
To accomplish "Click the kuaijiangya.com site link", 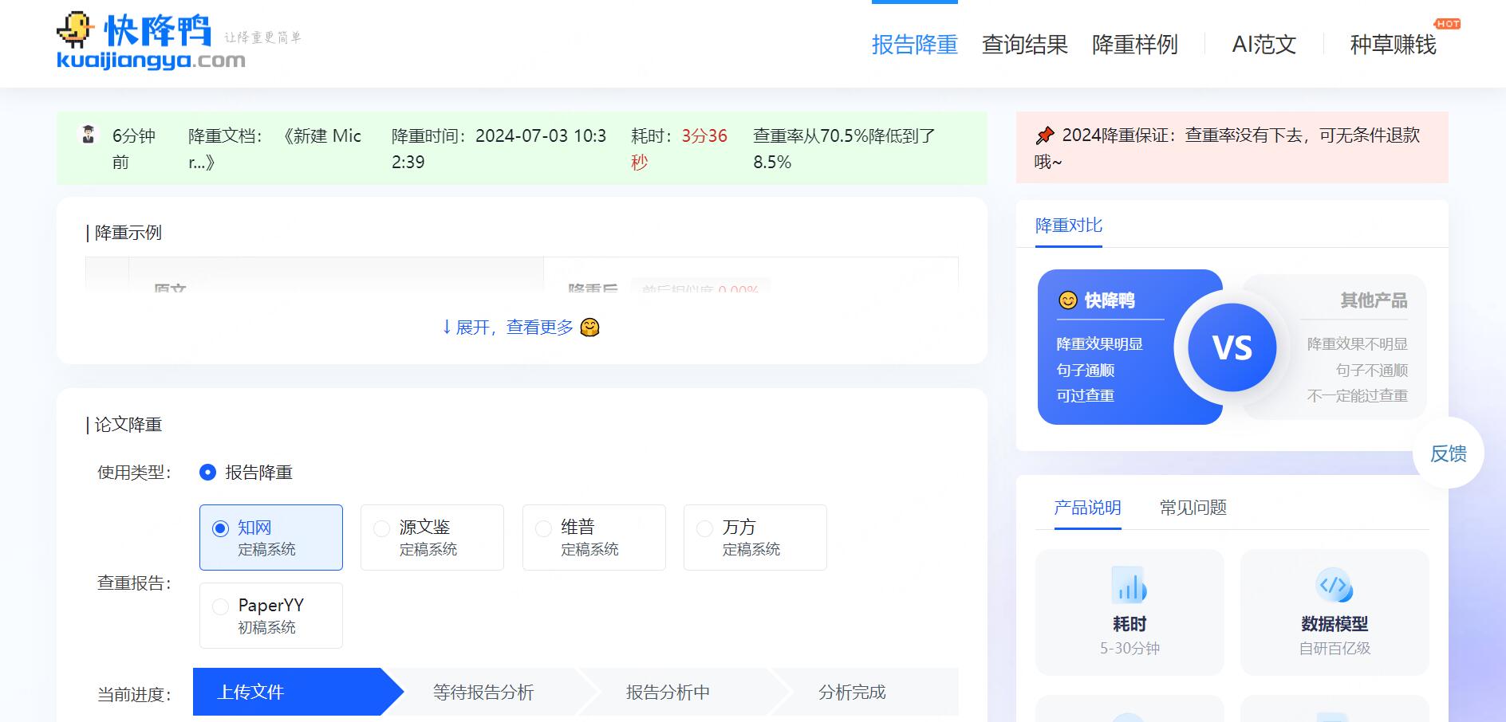I will coord(152,61).
